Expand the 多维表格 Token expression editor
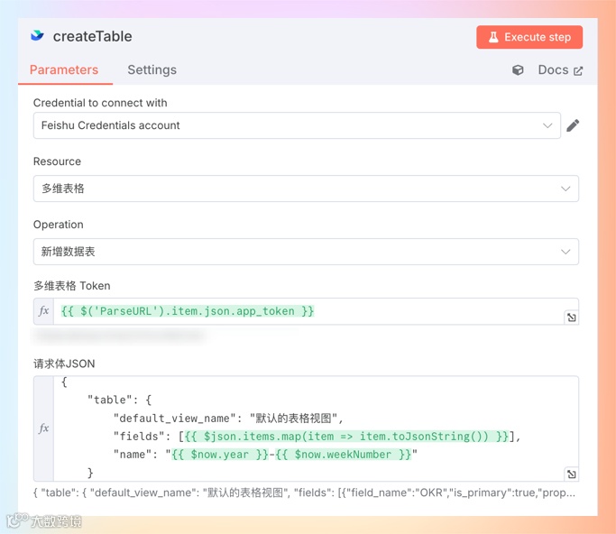 tap(572, 318)
